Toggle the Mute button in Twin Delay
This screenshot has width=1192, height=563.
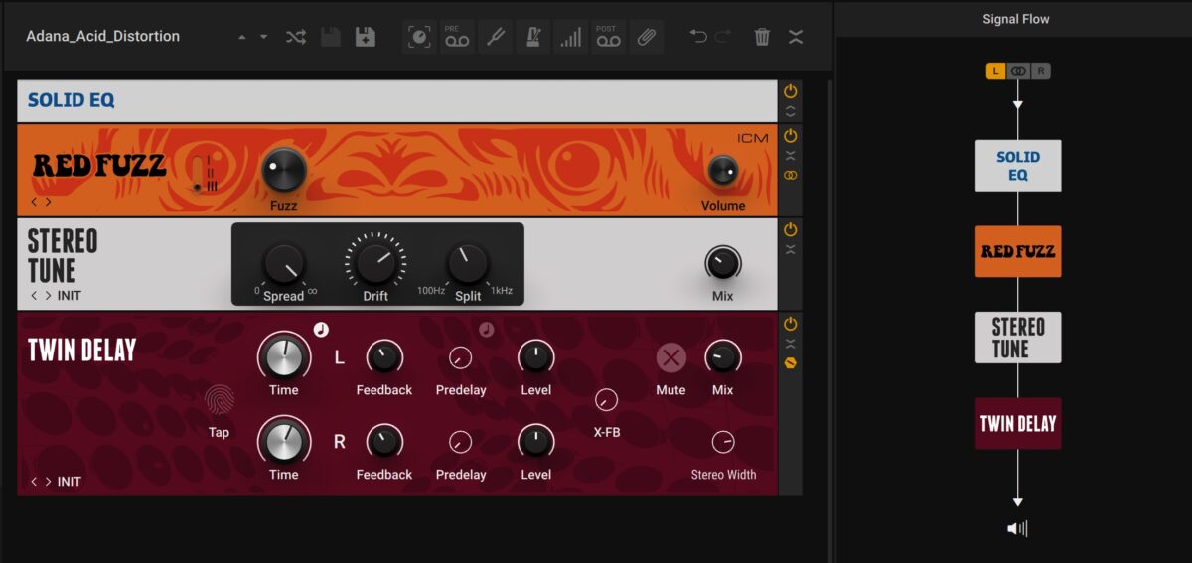point(671,358)
